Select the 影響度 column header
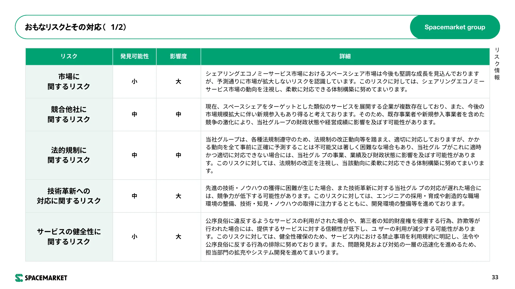Screen dimensions: 515x289 point(178,56)
